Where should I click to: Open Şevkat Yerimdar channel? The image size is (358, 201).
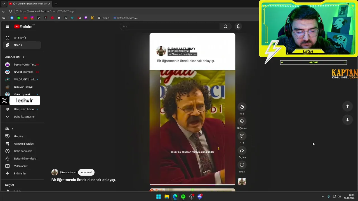(x=22, y=72)
